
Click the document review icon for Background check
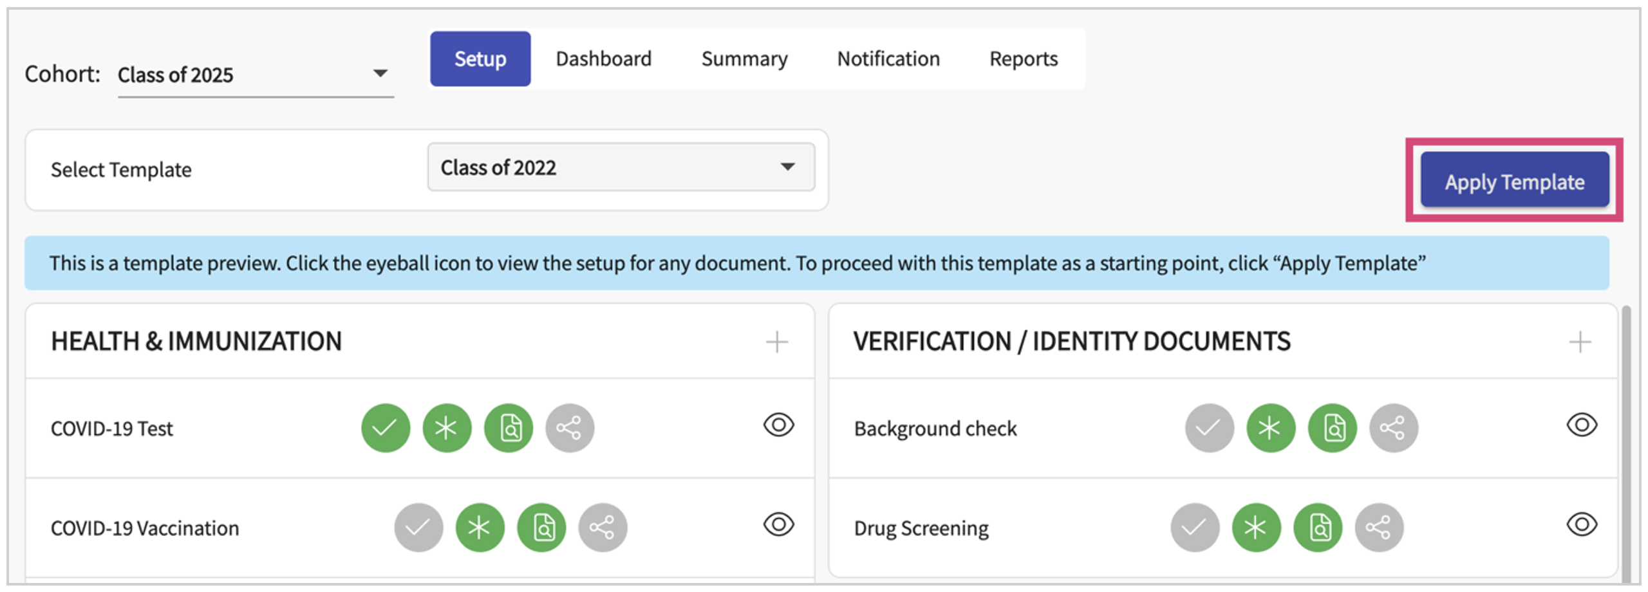point(1332,428)
